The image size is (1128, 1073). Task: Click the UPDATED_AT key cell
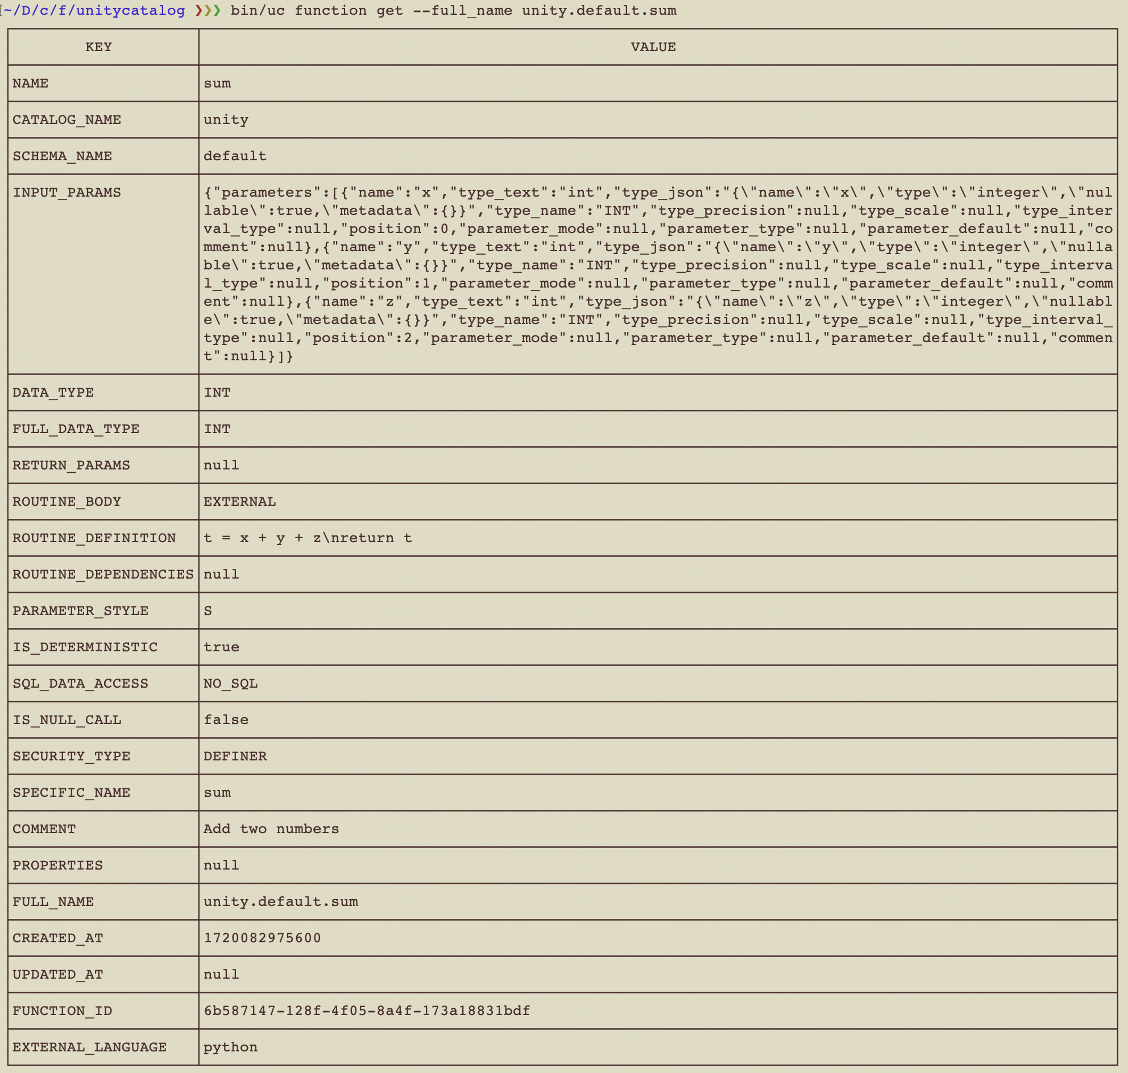point(103,975)
